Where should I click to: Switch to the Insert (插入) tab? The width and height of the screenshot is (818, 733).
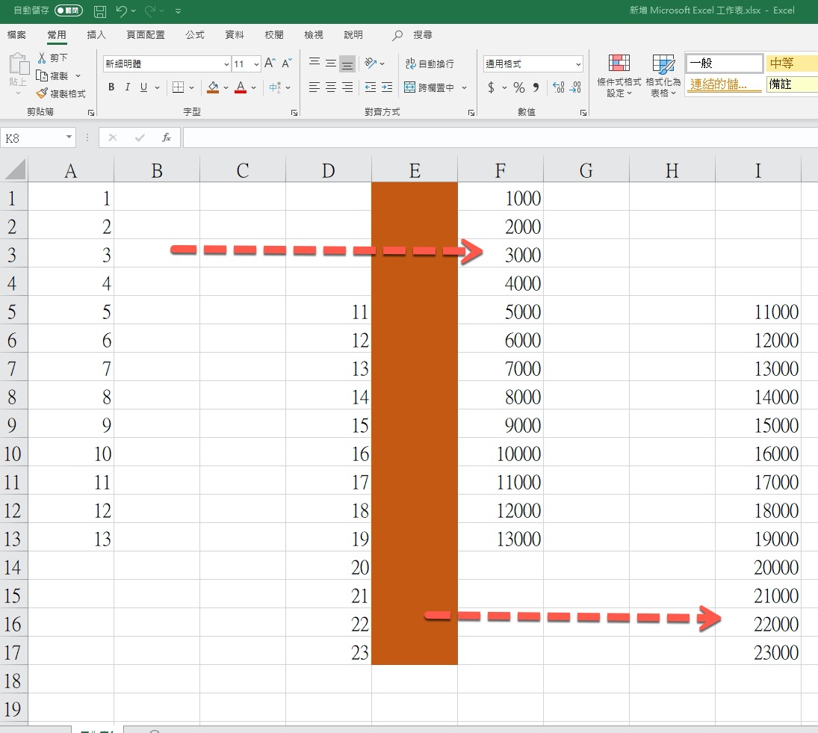[96, 35]
